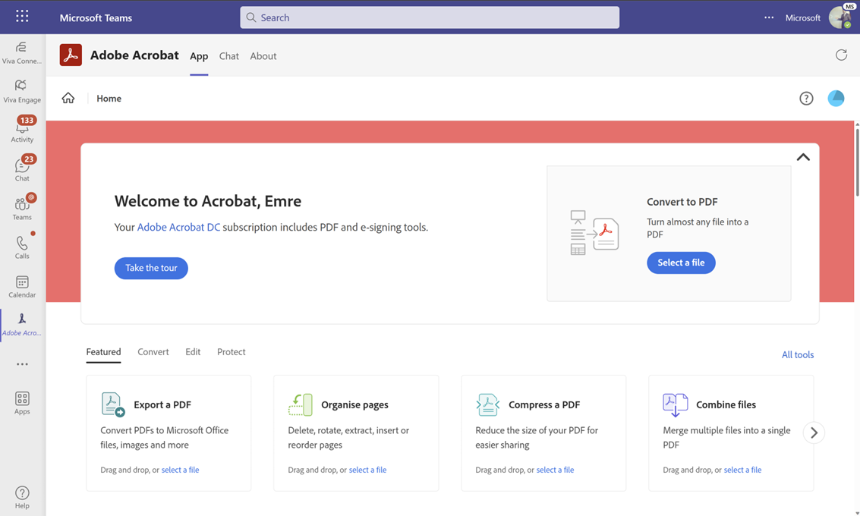Open the Activity feed
Image resolution: width=860 pixels, height=516 pixels.
[22, 130]
